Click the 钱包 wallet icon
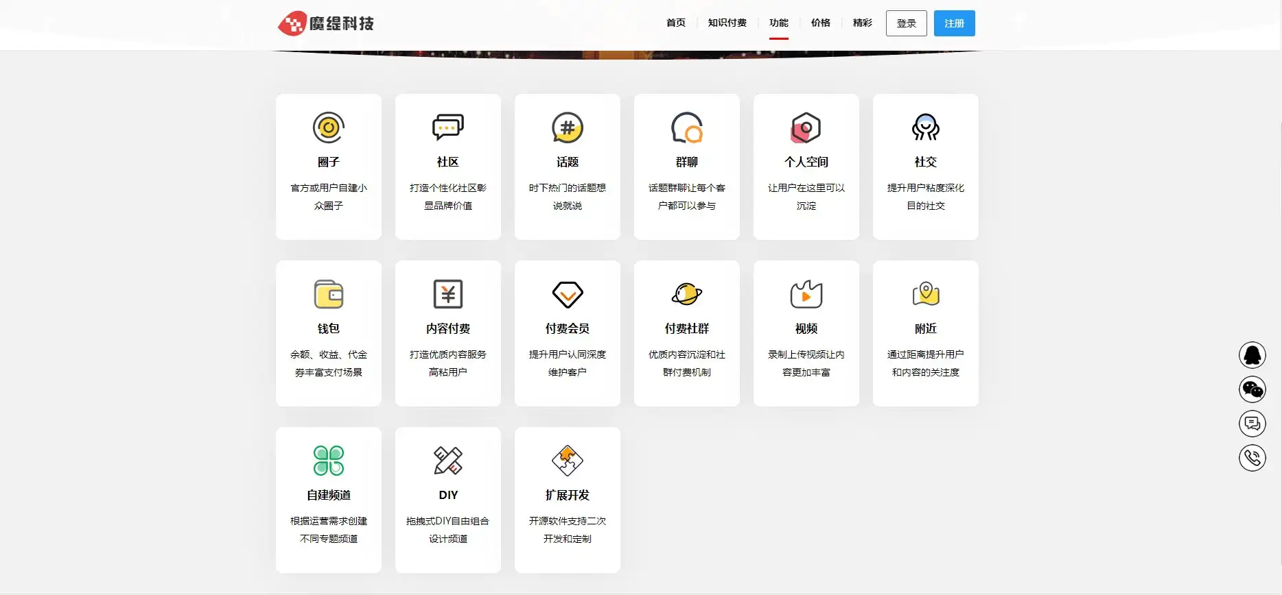Viewport: 1282px width, 595px height. pos(328,295)
